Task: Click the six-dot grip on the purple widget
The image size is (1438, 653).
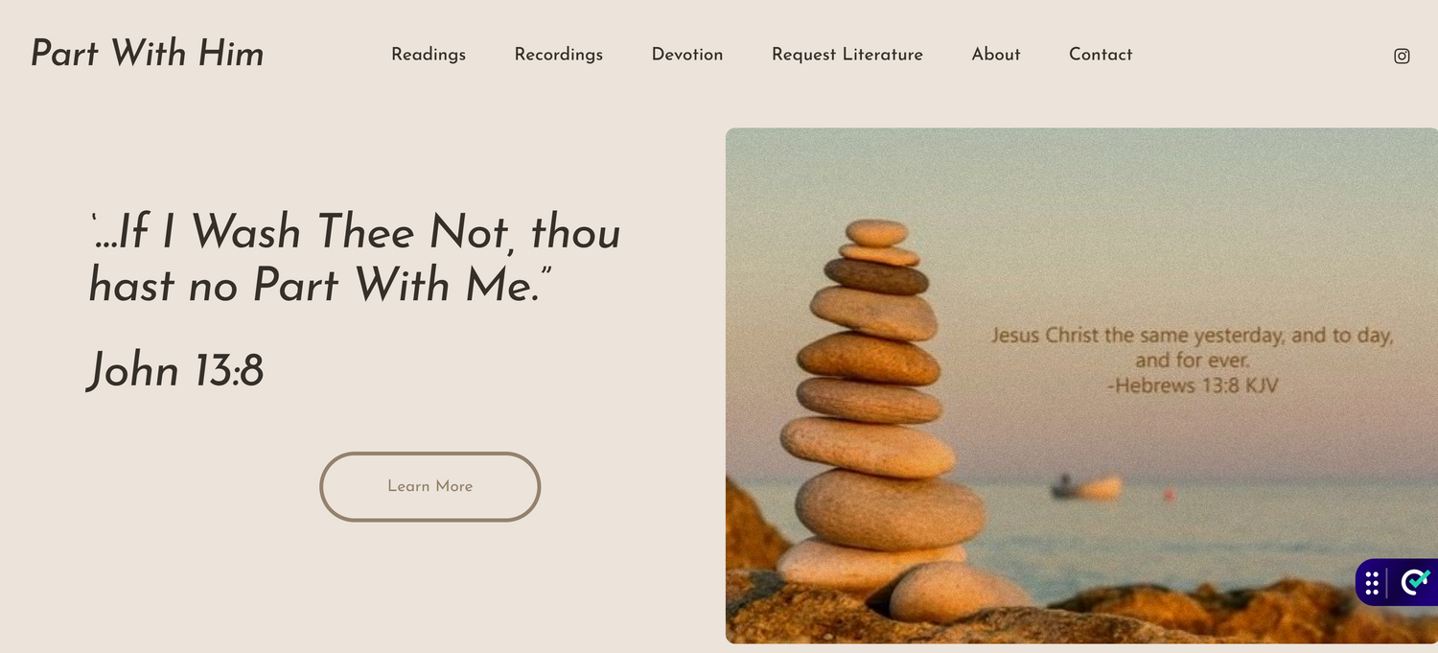Action: 1372,582
